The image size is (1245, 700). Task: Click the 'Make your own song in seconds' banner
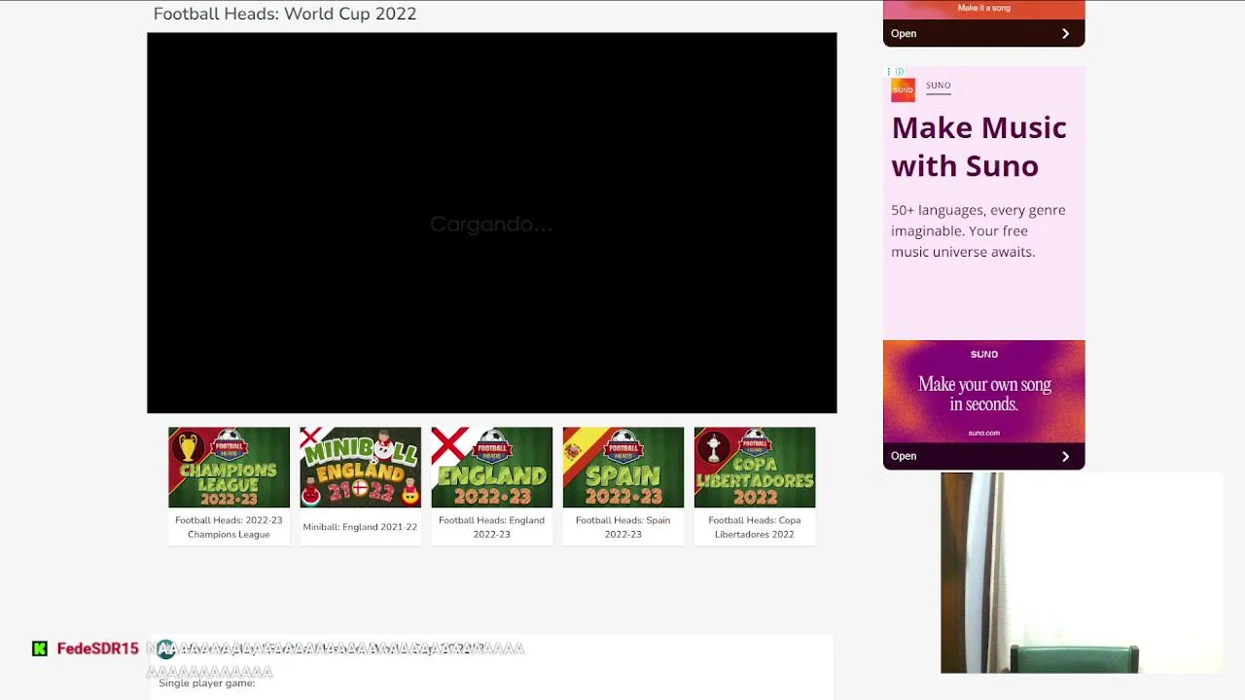[983, 391]
